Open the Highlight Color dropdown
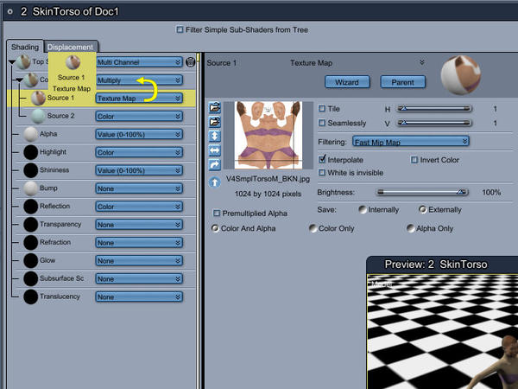 tap(139, 152)
